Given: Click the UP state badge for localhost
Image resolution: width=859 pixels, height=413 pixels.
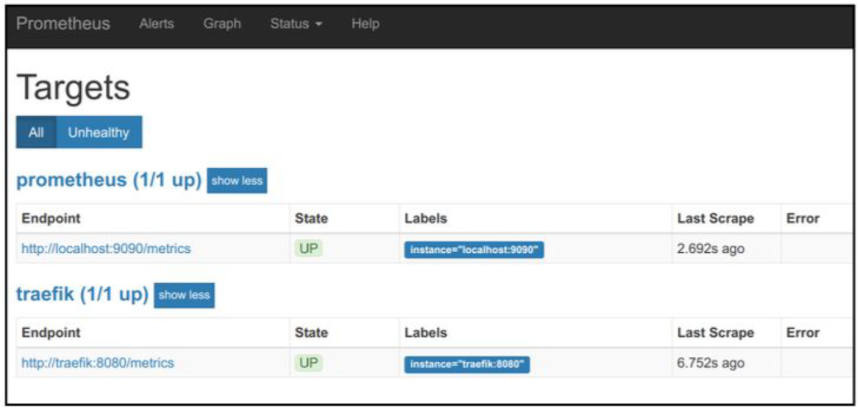Looking at the screenshot, I should [x=309, y=248].
